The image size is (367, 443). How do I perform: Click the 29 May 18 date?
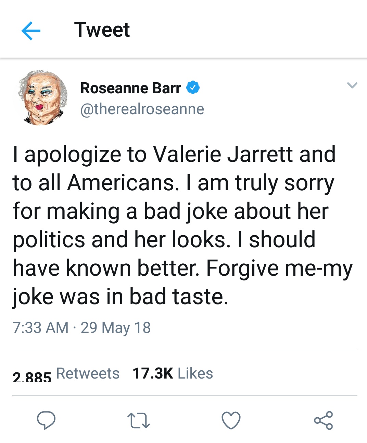pyautogui.click(x=116, y=327)
